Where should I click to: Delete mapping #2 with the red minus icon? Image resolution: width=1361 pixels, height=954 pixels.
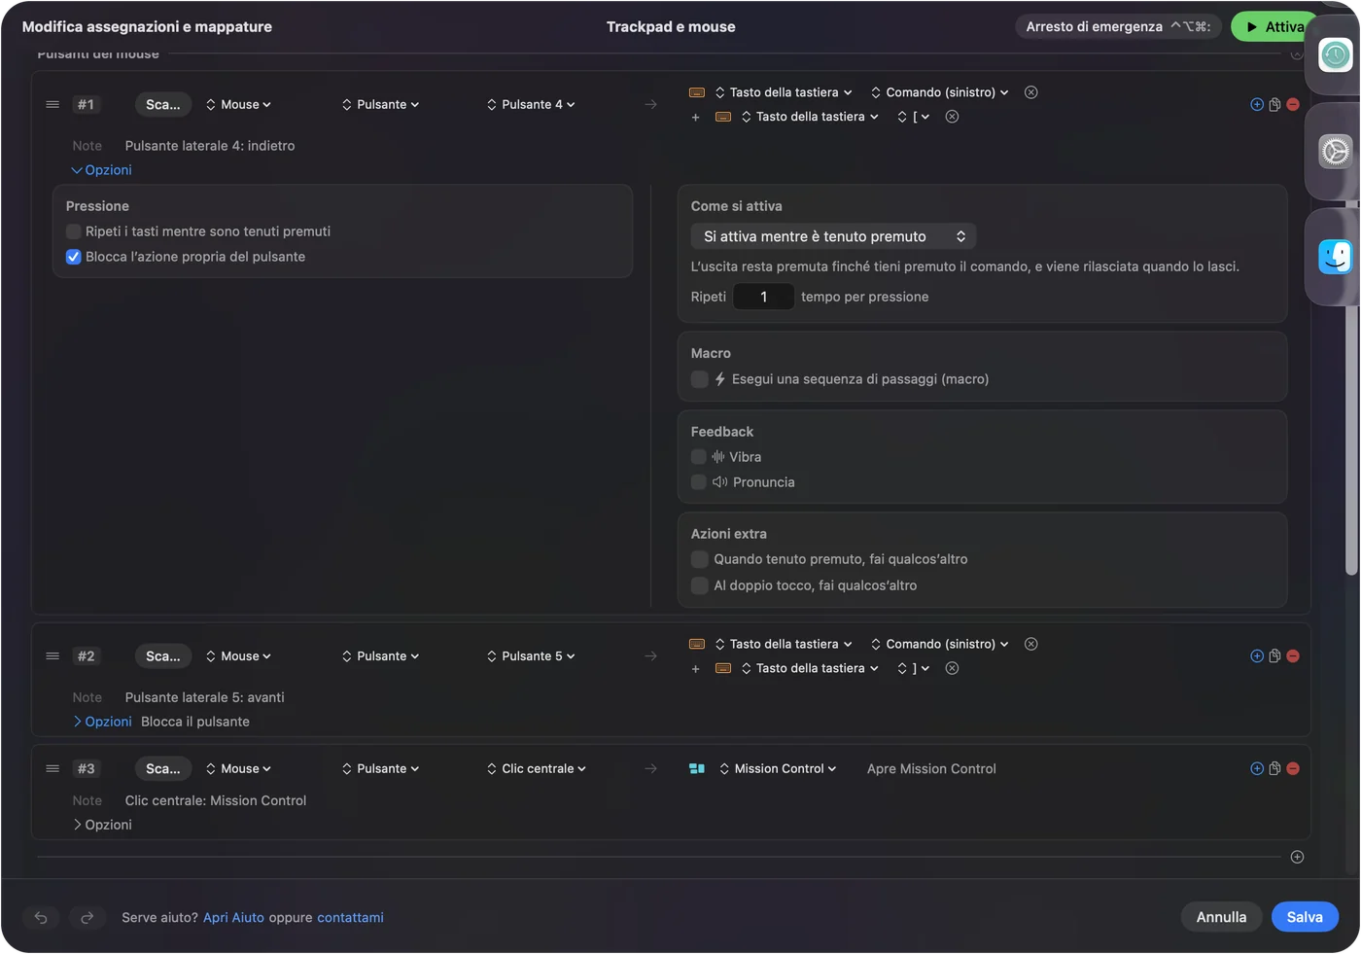[x=1293, y=656]
